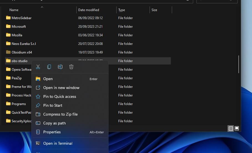The image size is (252, 153).
Task: Select Copy as path entry
Action: 54,123
